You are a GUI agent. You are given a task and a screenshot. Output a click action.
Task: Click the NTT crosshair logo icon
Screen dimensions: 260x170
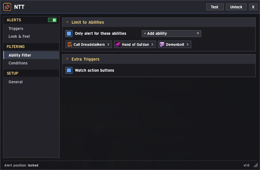pyautogui.click(x=7, y=7)
